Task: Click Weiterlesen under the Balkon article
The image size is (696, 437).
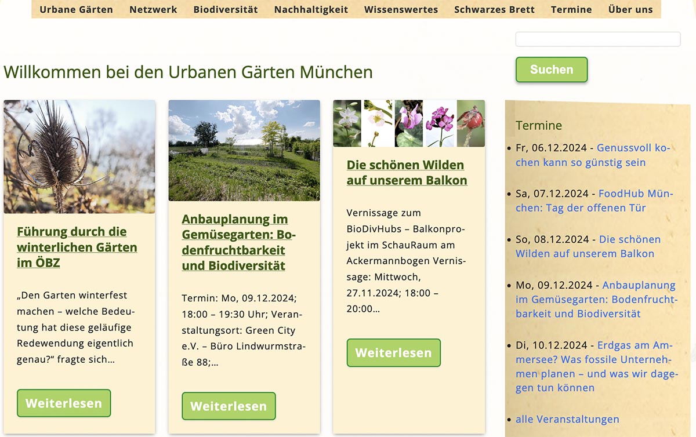Action: click(393, 353)
